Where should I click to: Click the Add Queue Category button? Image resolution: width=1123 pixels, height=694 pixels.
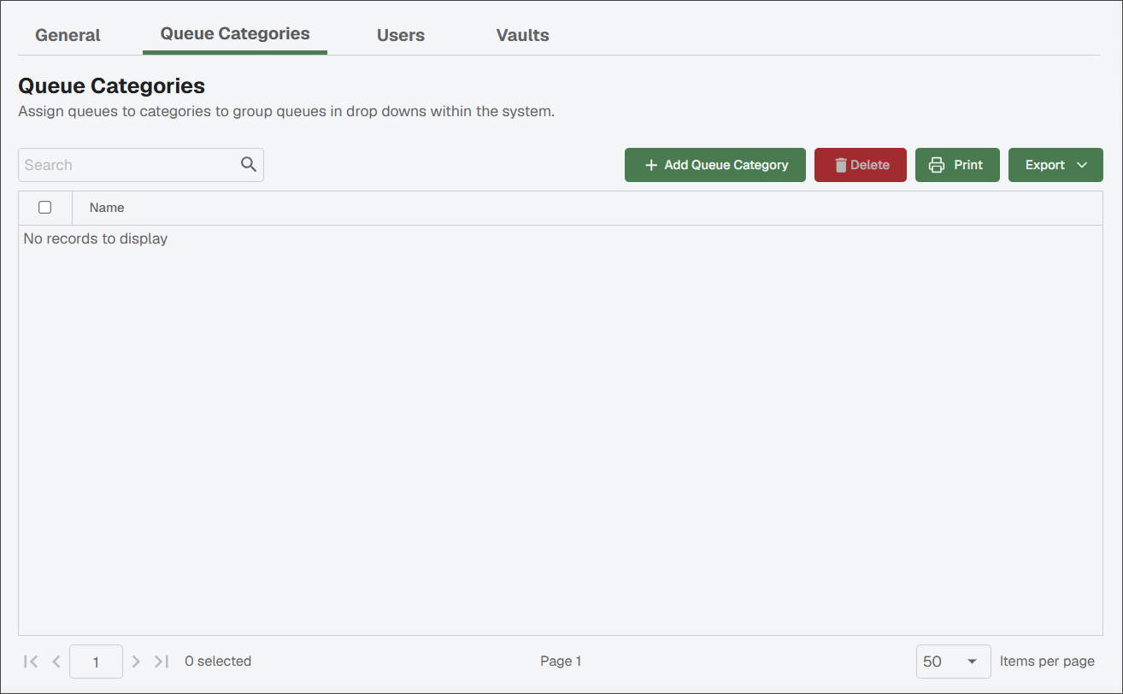point(715,165)
